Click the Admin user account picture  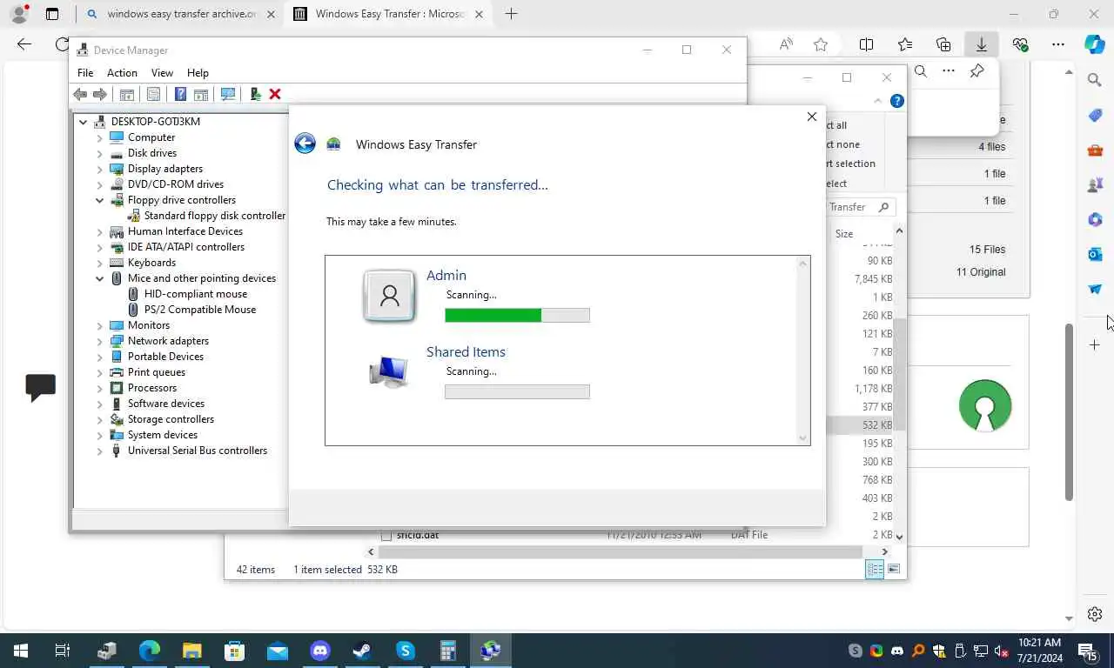389,296
